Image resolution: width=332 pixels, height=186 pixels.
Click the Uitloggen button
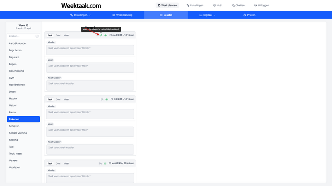pyautogui.click(x=261, y=5)
